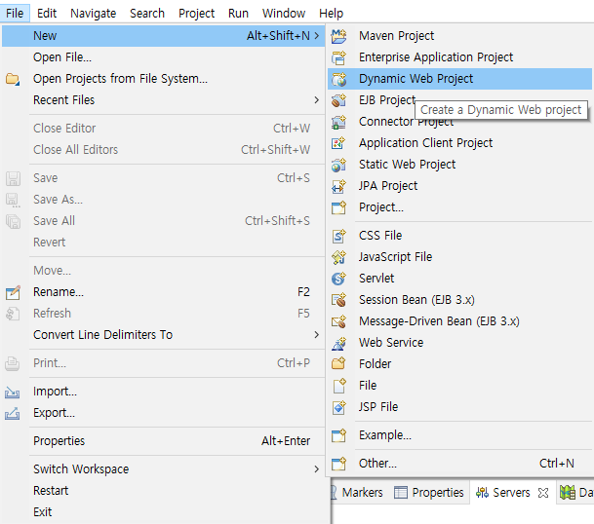The width and height of the screenshot is (594, 524).
Task: Click the JavaScript File icon
Action: pyautogui.click(x=338, y=257)
